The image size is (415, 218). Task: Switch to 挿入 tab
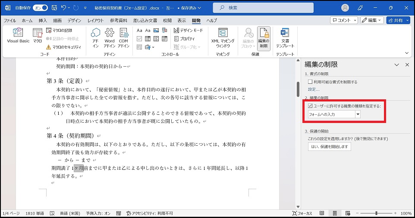click(43, 20)
